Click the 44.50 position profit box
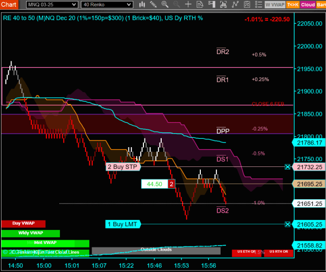 tap(154, 184)
